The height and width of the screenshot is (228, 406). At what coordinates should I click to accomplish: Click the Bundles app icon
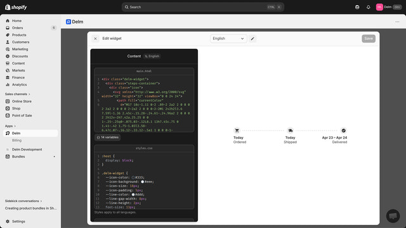tap(8, 156)
